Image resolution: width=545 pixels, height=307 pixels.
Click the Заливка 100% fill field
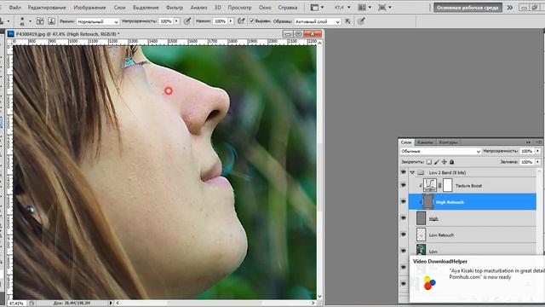pyautogui.click(x=527, y=162)
